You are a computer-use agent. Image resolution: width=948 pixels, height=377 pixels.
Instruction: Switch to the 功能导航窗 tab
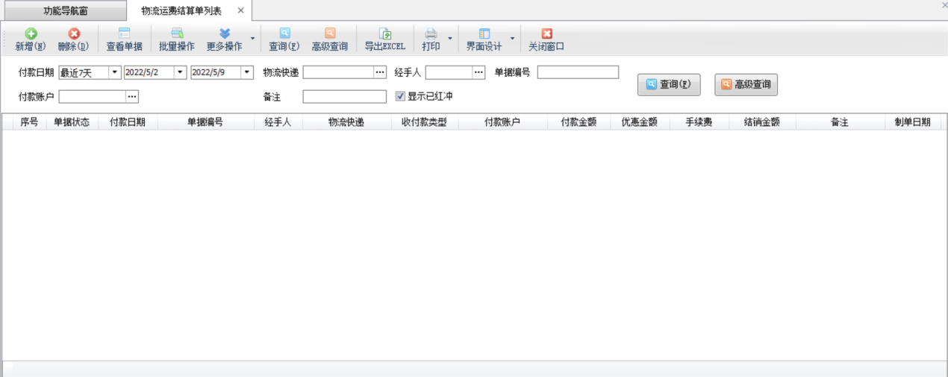(x=63, y=10)
